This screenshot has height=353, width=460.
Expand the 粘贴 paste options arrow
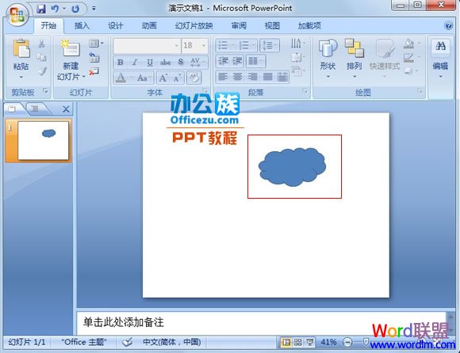click(21, 77)
